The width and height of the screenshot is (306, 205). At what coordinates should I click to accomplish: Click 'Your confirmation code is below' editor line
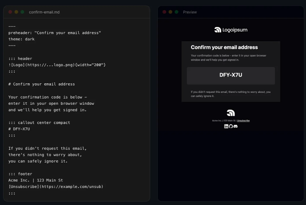[48, 97]
